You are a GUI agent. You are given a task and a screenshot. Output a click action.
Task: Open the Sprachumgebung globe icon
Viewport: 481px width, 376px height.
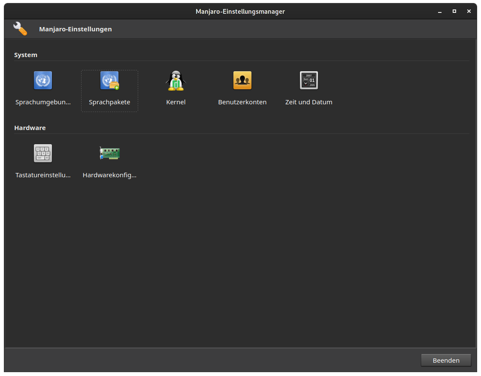point(43,80)
